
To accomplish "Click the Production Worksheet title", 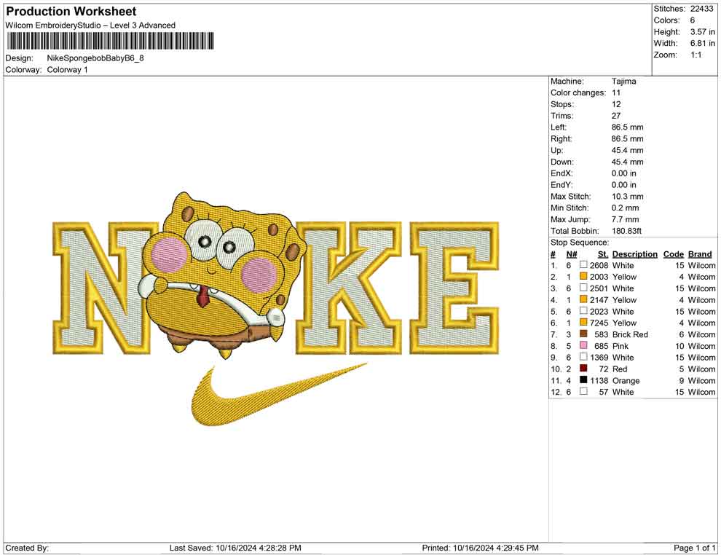I will 71,12.
